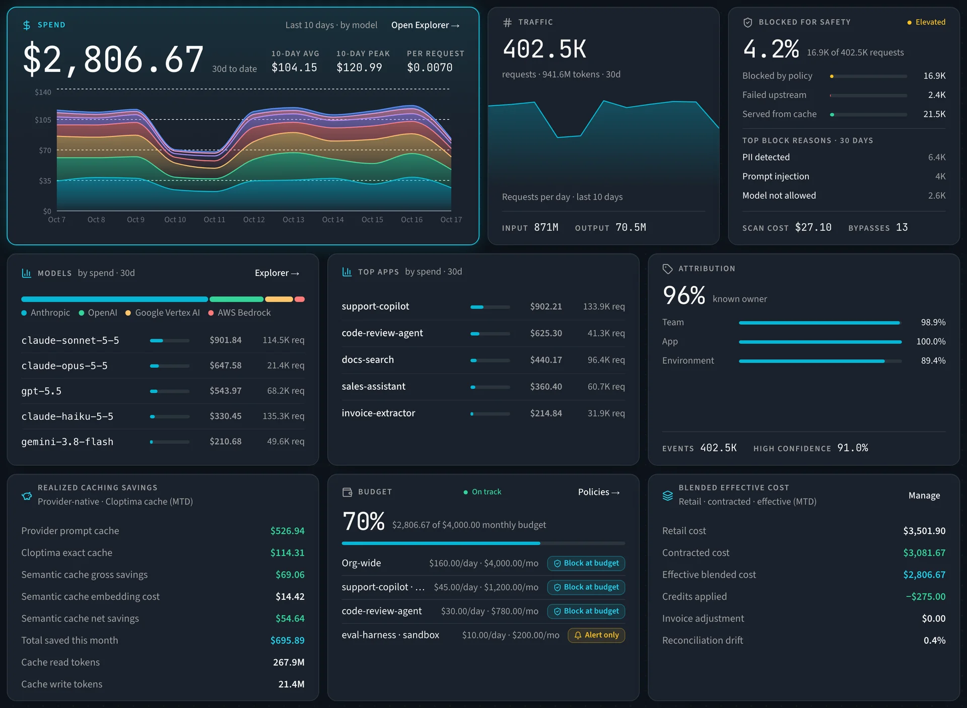Click the bell icon in the Alert only badge

578,635
